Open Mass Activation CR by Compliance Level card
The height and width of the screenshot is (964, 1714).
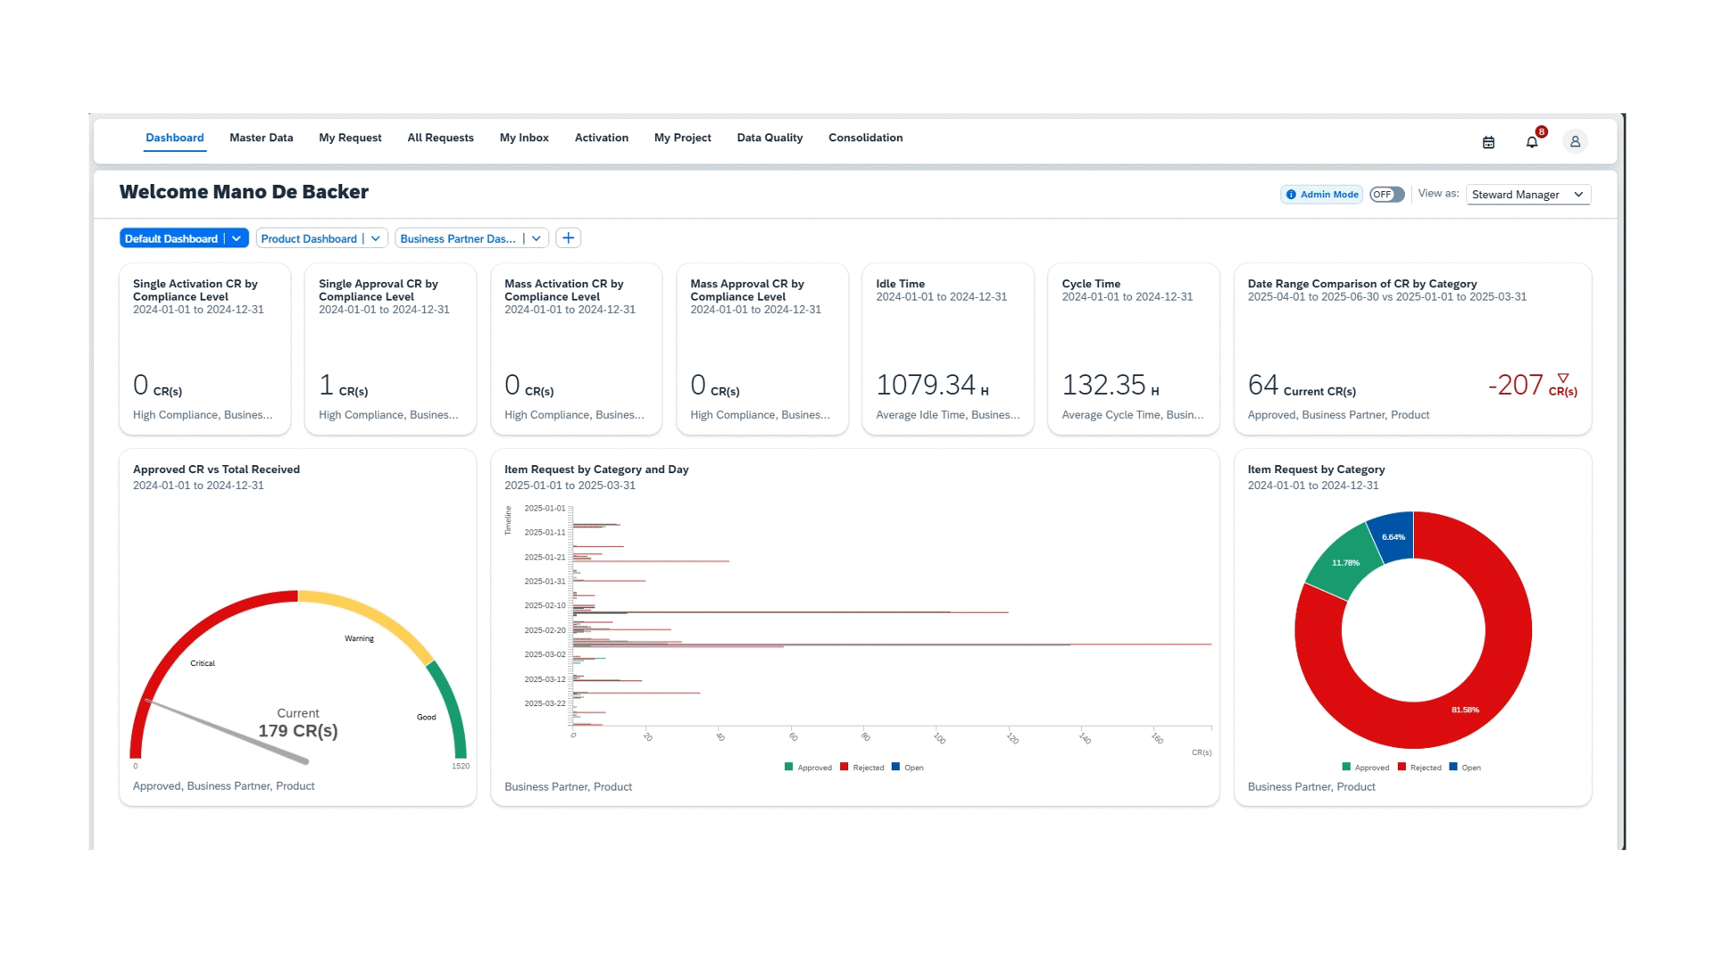(x=576, y=349)
